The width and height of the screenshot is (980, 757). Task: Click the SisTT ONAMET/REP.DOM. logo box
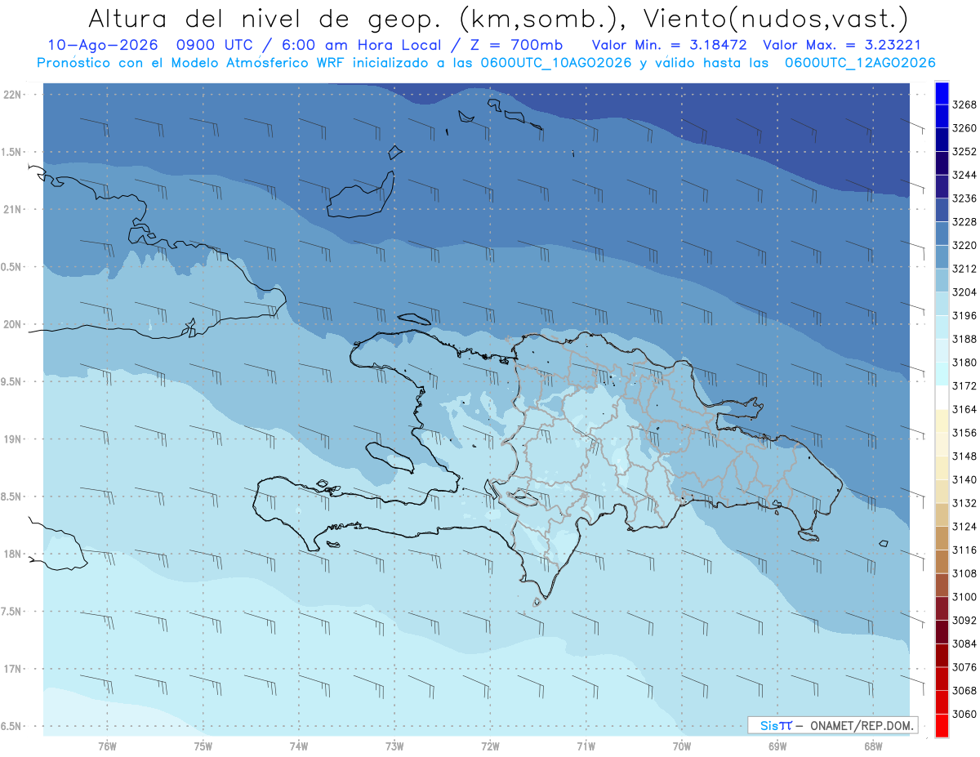coord(832,725)
